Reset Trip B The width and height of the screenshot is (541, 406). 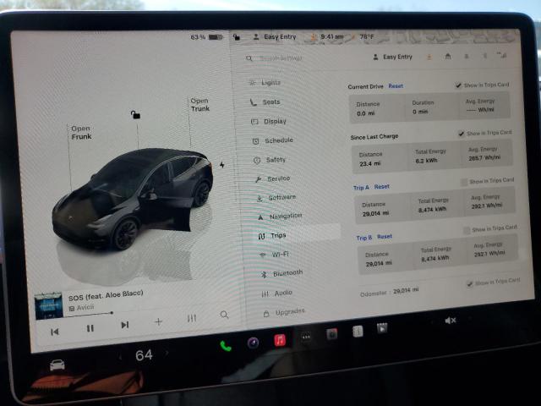point(385,237)
